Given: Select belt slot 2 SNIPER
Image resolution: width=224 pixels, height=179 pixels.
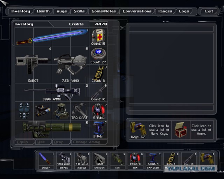Looking at the screenshot, I should click(64, 161).
